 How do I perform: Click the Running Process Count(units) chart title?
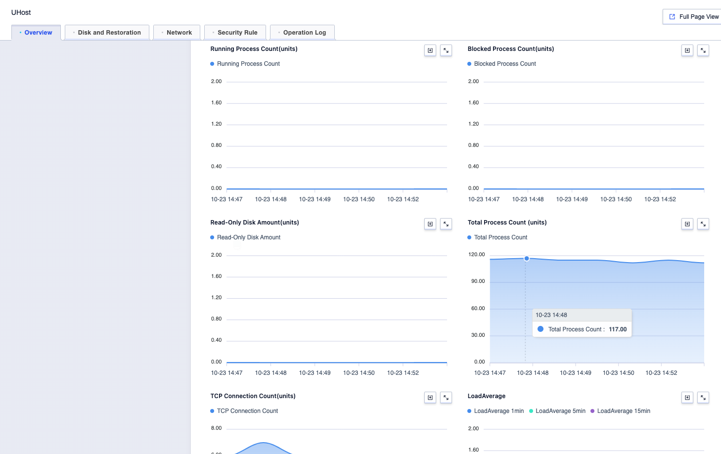click(254, 49)
